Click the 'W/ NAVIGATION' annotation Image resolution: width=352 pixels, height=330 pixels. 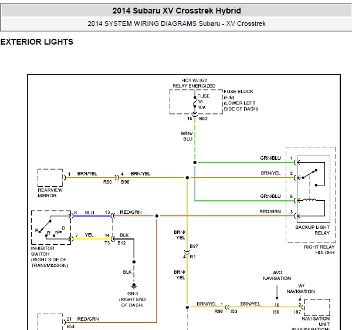pyautogui.click(x=300, y=289)
